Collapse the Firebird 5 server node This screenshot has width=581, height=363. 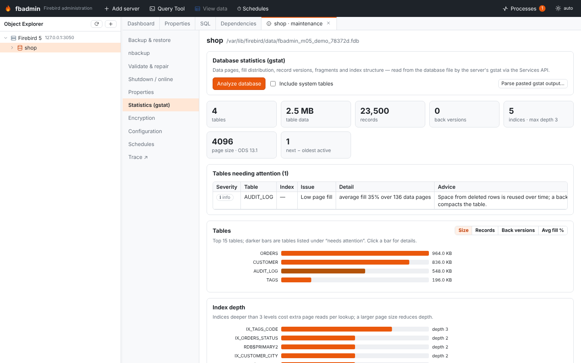(6, 38)
